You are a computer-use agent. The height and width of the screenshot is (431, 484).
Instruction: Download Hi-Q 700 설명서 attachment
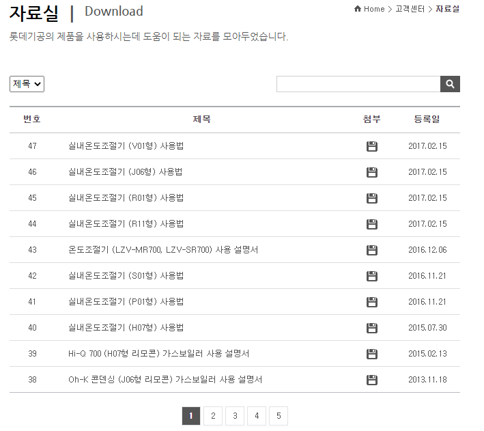click(x=372, y=354)
